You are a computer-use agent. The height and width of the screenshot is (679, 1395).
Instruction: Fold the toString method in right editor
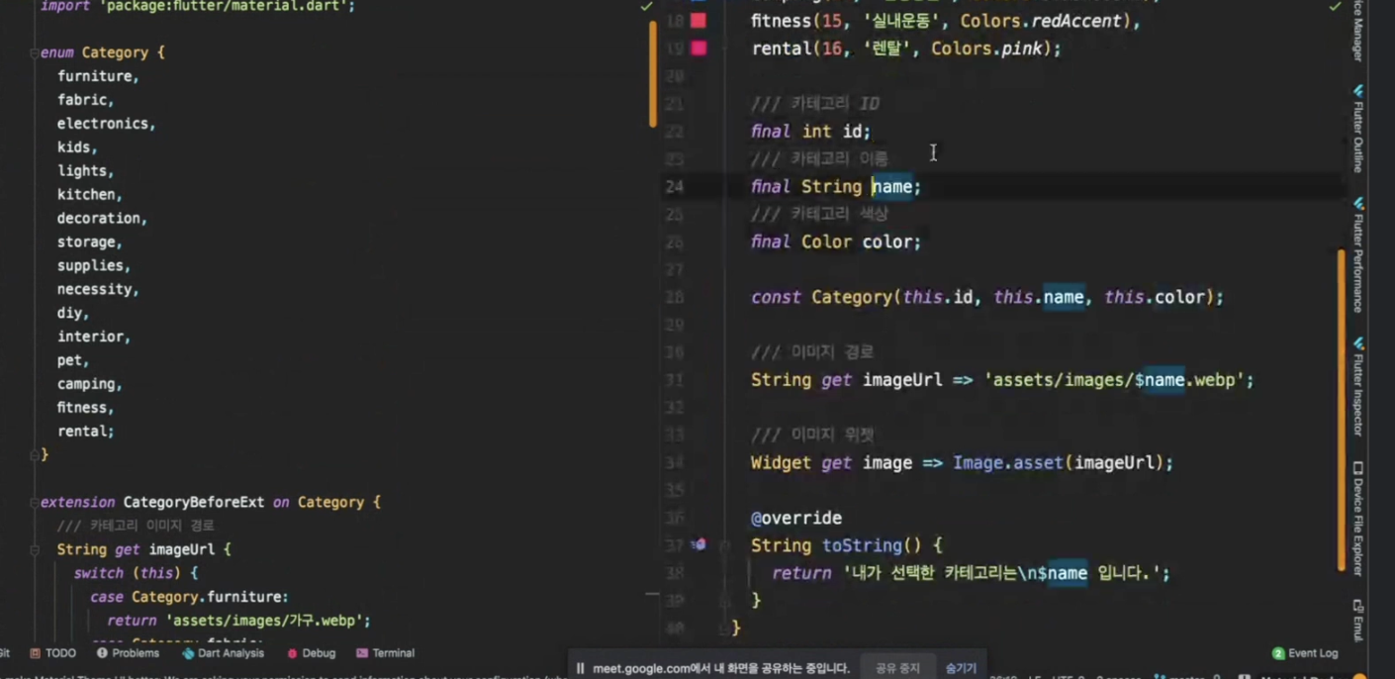pos(724,545)
